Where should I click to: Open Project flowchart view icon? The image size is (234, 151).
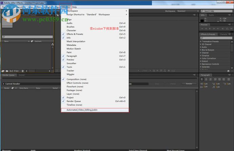point(53,44)
